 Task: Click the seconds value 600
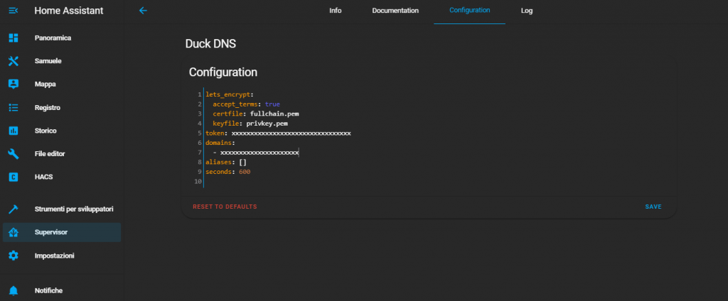pos(245,172)
